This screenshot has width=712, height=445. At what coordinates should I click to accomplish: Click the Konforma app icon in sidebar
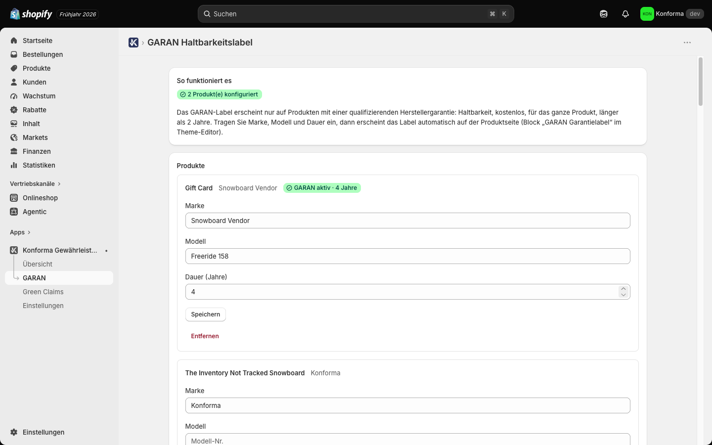coord(14,250)
